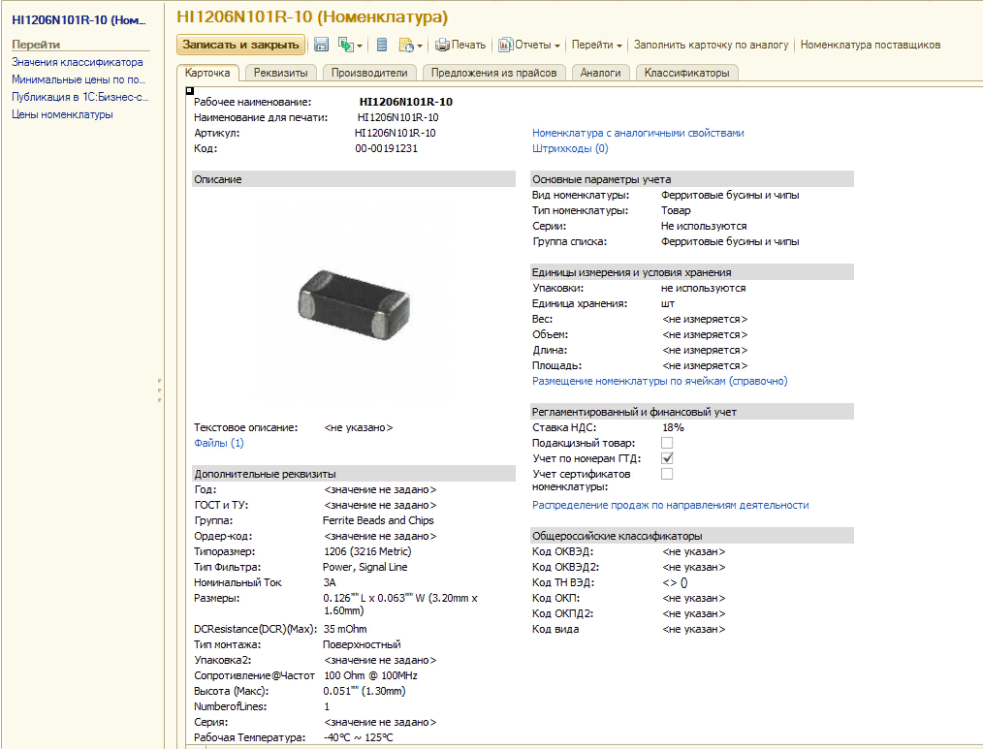This screenshot has width=983, height=749.
Task: Uncheck Учет по номерам ГТД
Action: (x=667, y=458)
